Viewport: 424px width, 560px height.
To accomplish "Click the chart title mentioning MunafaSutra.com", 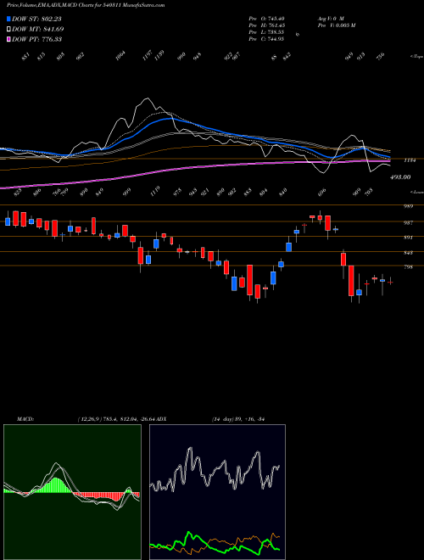I will tap(86, 5).
